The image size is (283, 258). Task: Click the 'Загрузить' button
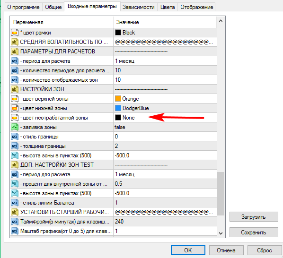tap(254, 217)
